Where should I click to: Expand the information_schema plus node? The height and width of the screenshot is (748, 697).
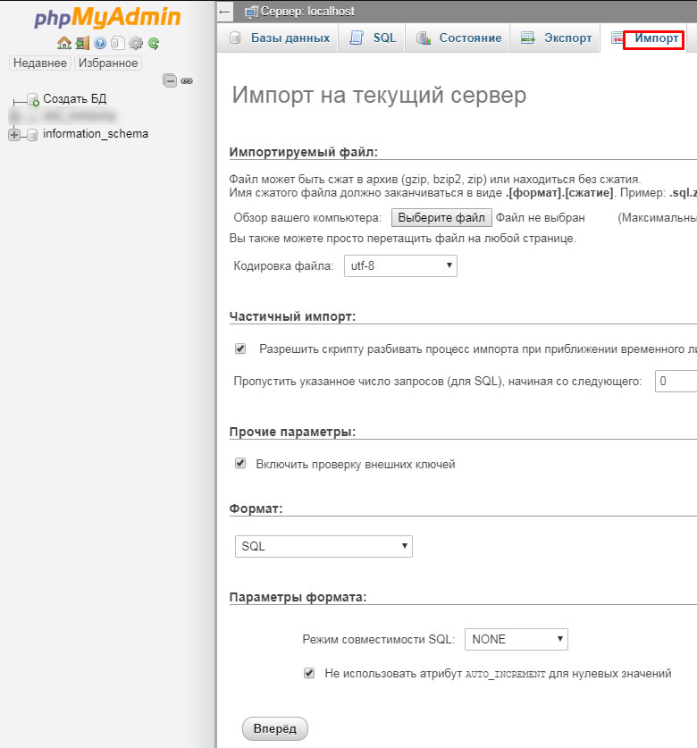coord(14,135)
